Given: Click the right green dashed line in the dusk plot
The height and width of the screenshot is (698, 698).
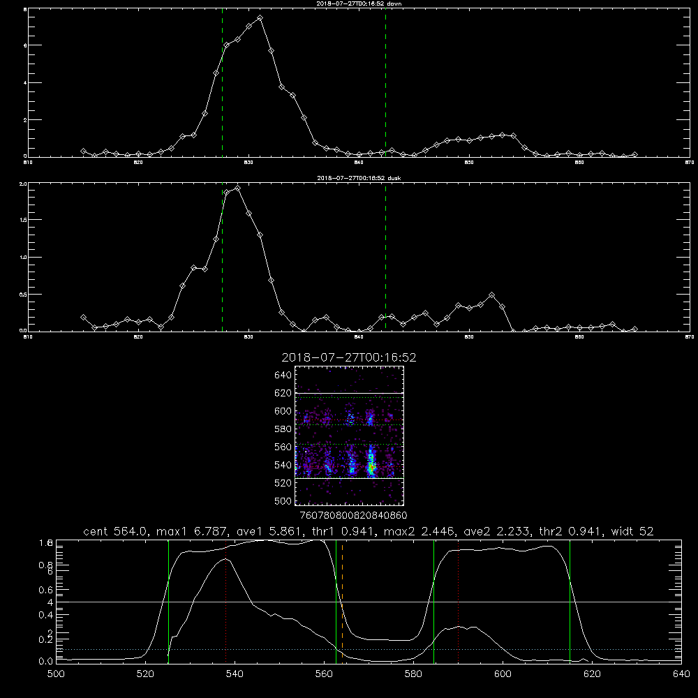Looking at the screenshot, I should click(x=385, y=258).
